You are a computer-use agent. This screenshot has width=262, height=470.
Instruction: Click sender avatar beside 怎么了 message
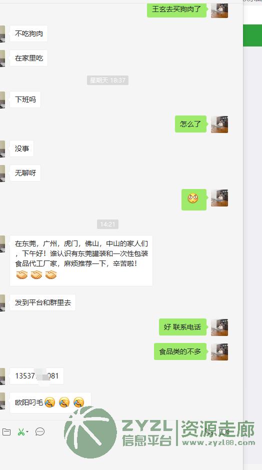point(219,124)
